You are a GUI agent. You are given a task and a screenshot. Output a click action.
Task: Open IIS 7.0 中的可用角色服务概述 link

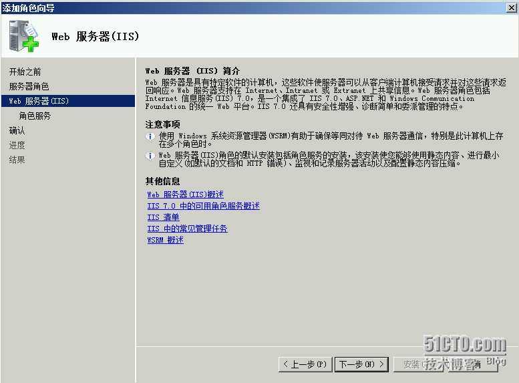pyautogui.click(x=203, y=206)
